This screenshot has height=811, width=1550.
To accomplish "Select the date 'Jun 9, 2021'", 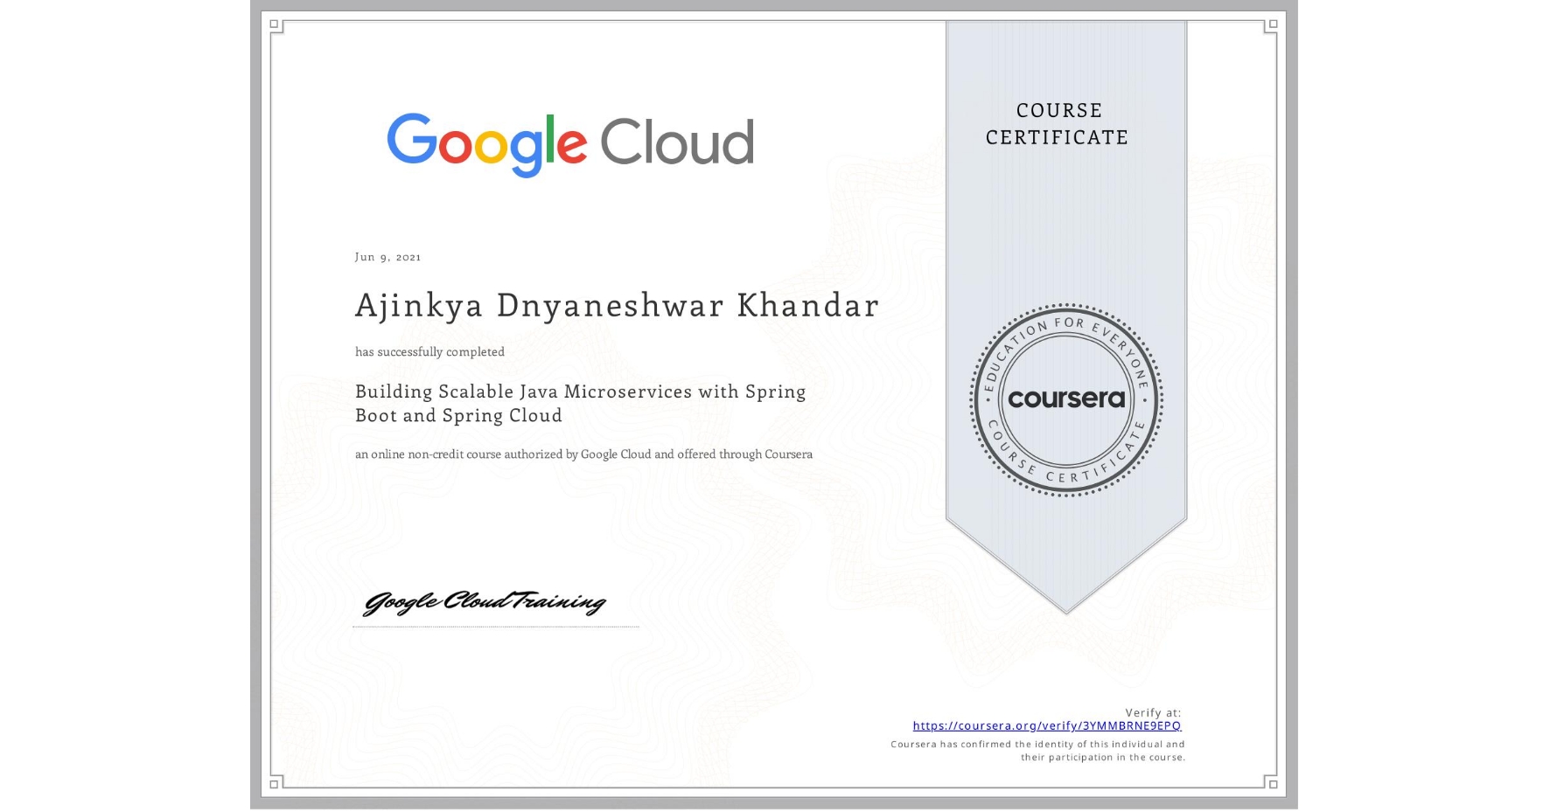I will tap(387, 256).
